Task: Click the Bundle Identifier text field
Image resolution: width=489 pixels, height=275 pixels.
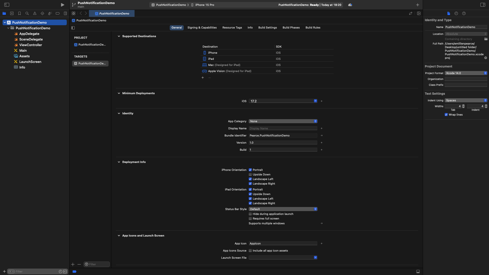Action: 283,135
